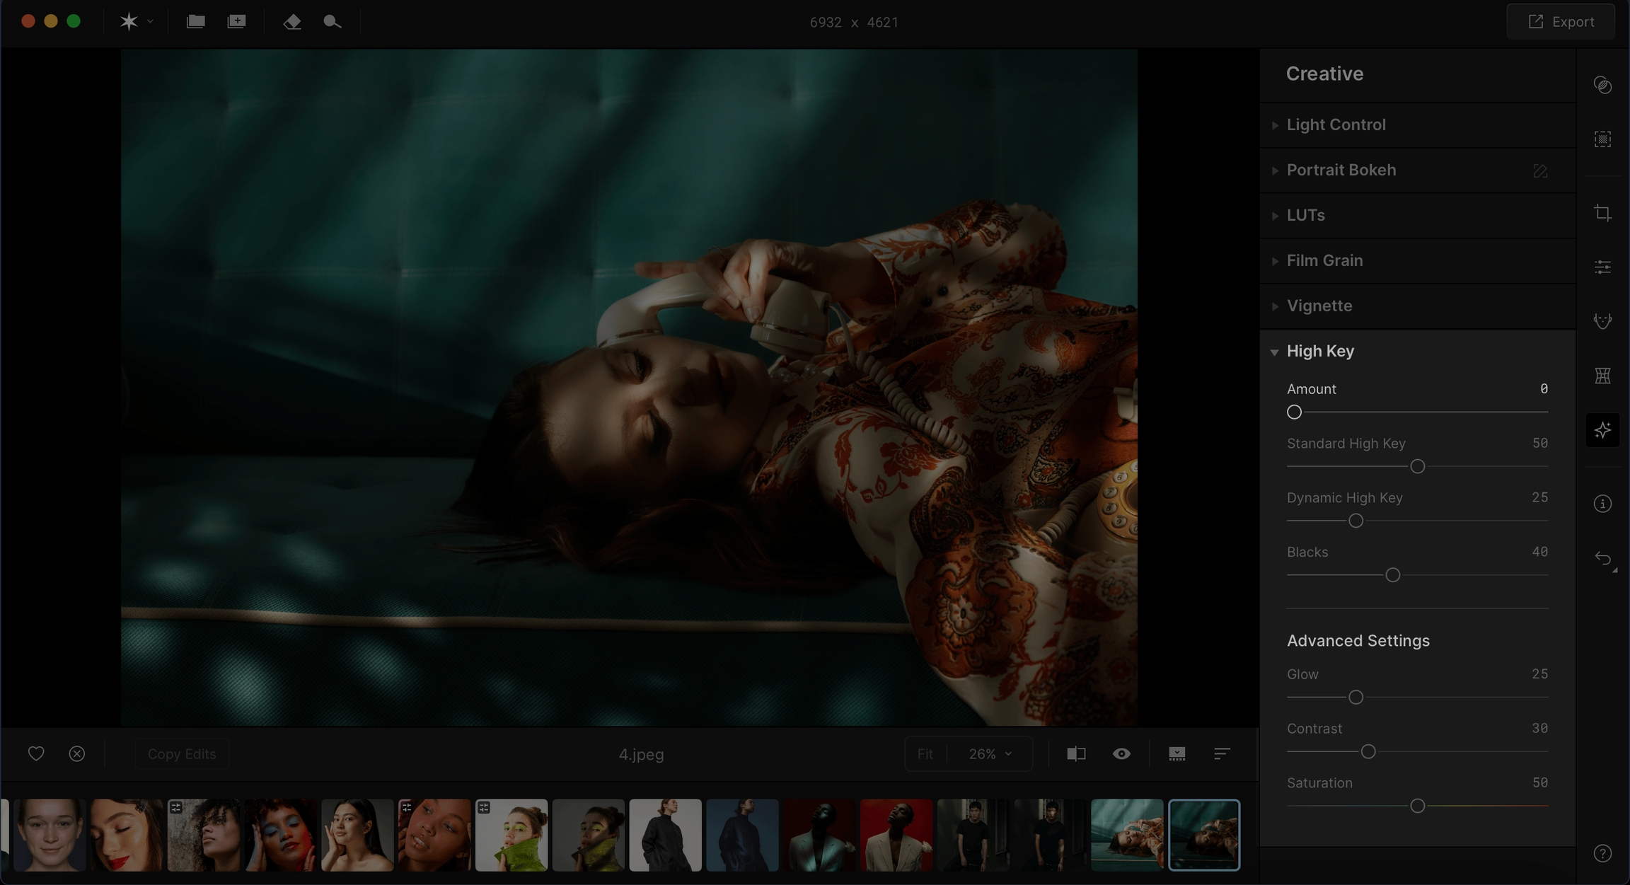Toggle the eye preview original button
This screenshot has width=1630, height=885.
point(1121,754)
